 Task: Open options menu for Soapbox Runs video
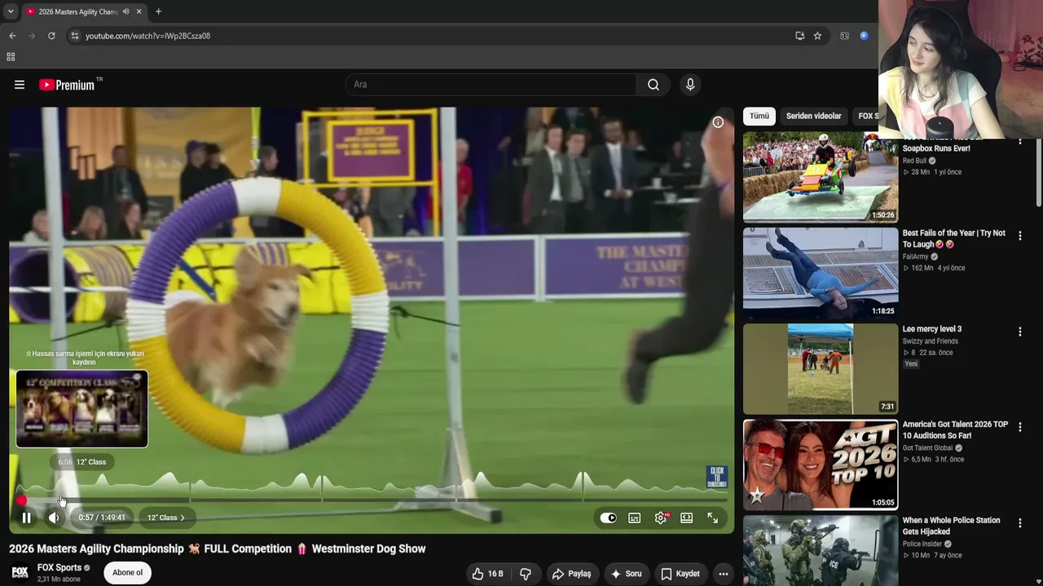[x=1020, y=142]
